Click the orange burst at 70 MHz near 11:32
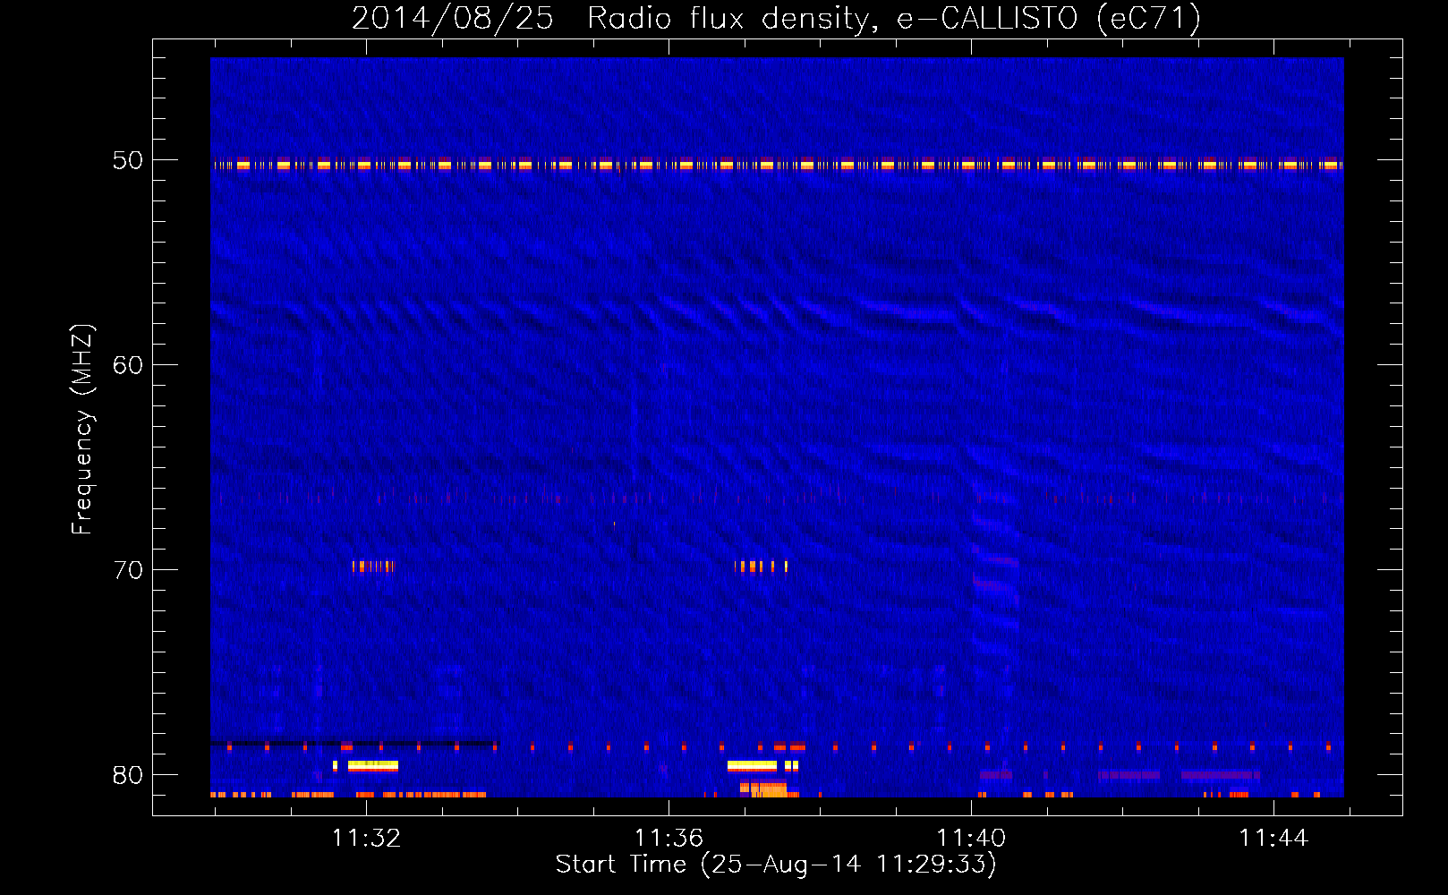Image resolution: width=1448 pixels, height=895 pixels. pyautogui.click(x=373, y=566)
